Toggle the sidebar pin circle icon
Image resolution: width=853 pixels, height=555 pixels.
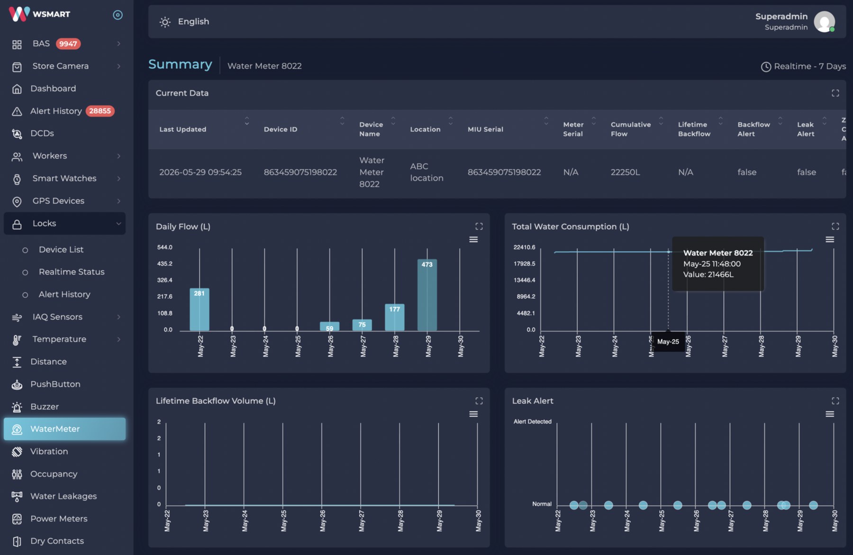point(118,15)
